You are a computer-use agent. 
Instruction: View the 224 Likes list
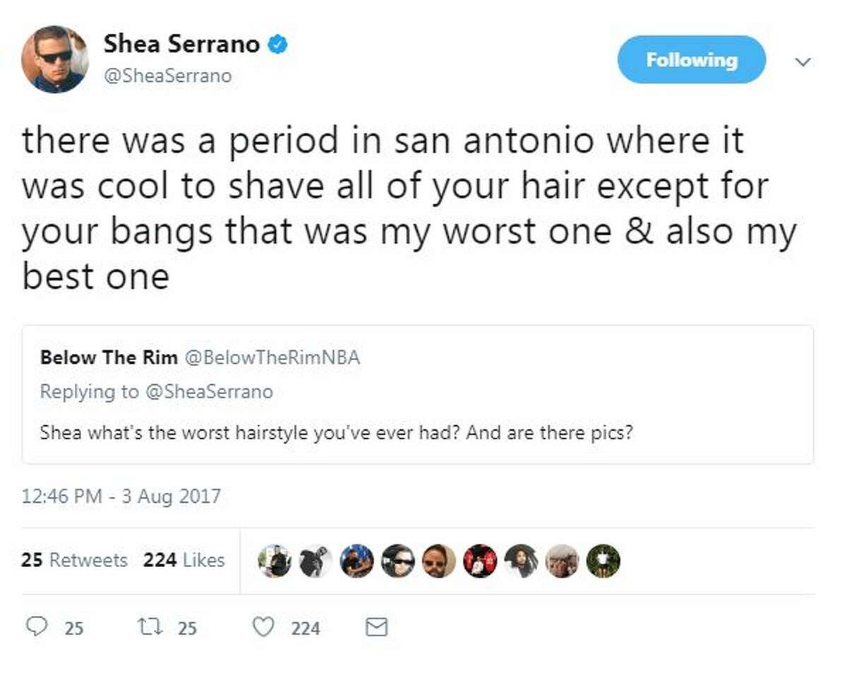[184, 560]
